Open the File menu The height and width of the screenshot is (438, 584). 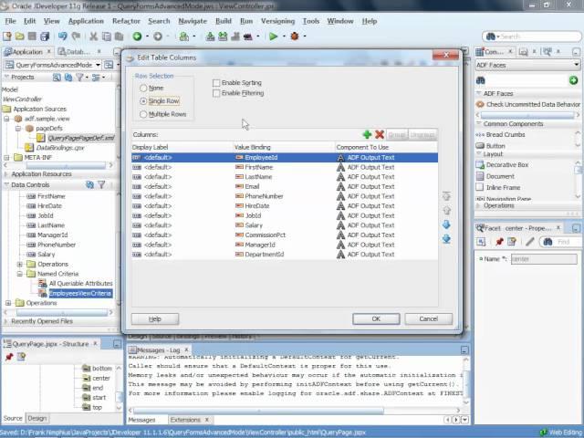pos(10,21)
